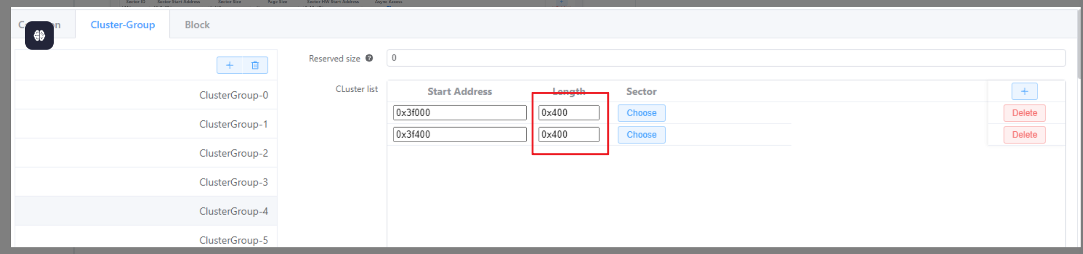Image resolution: width=1083 pixels, height=254 pixels.
Task: Select ClusterGroup-4 in the list
Action: (x=233, y=211)
